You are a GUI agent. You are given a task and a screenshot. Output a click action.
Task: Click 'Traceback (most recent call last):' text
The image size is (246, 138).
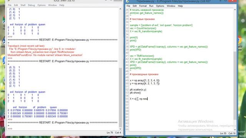click(26, 46)
